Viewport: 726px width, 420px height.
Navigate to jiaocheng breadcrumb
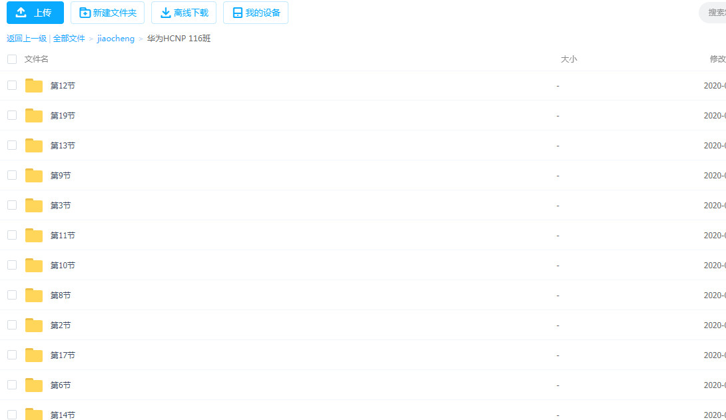point(116,39)
